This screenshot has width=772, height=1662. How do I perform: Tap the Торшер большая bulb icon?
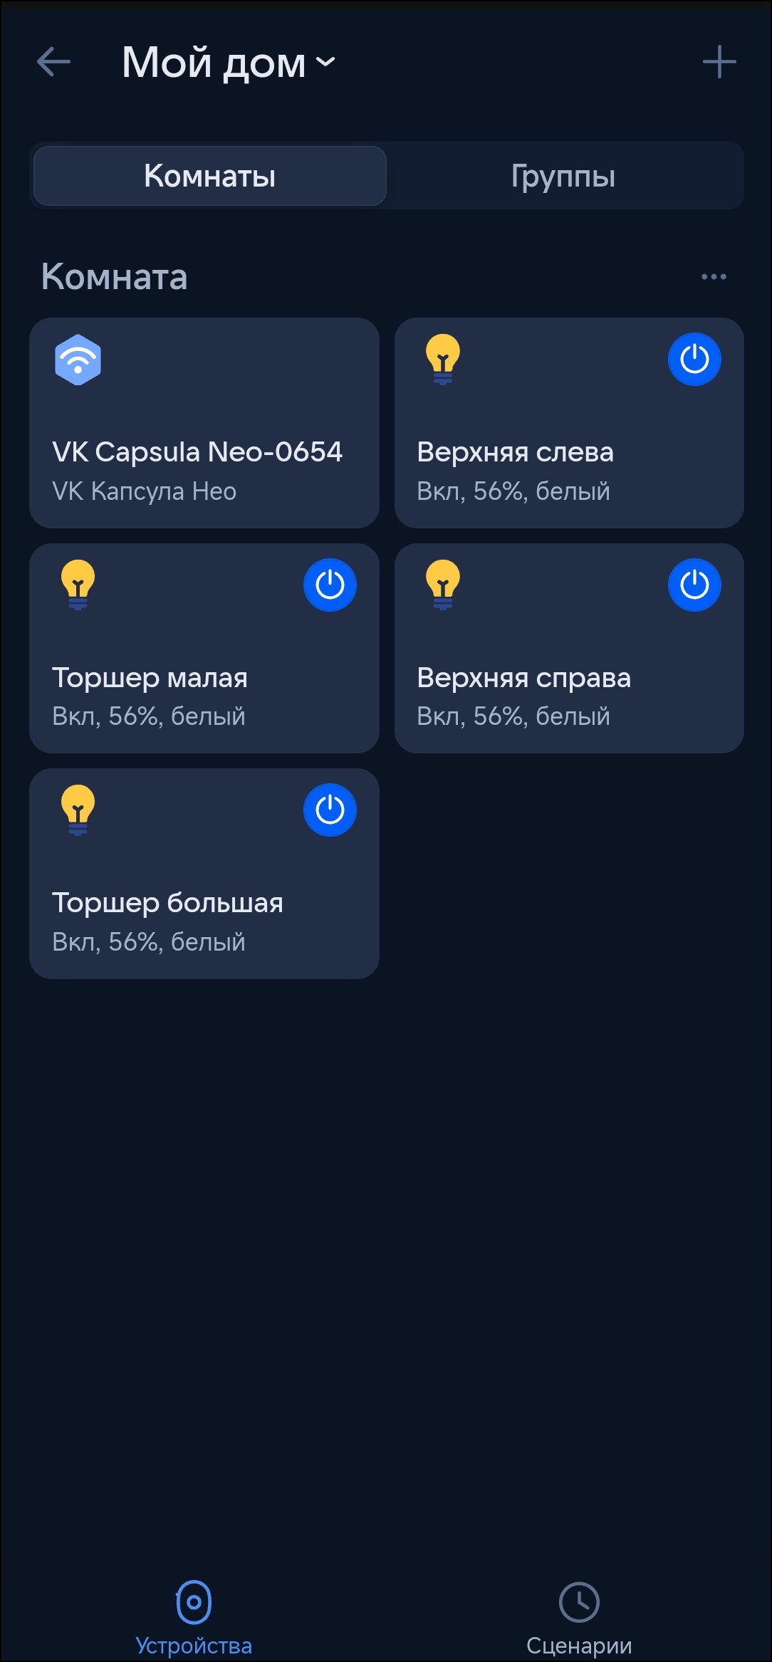tap(78, 810)
